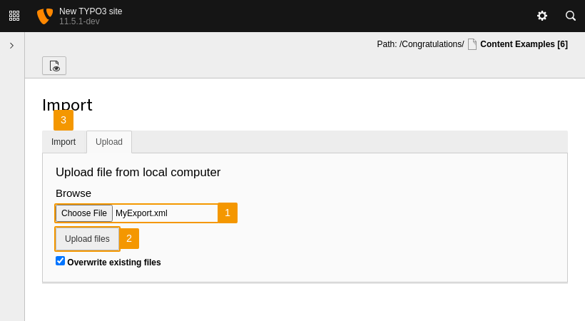Uncheck the Overwrite existing files checkbox
The width and height of the screenshot is (585, 321).
[61, 261]
